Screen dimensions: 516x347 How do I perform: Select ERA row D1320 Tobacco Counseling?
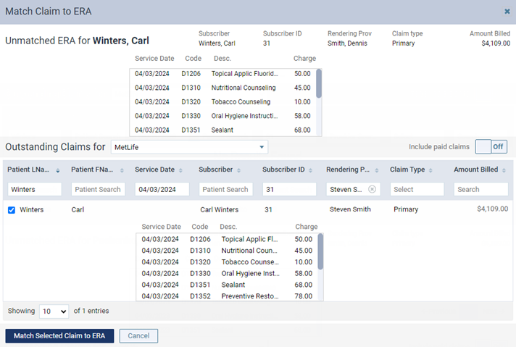coord(222,102)
